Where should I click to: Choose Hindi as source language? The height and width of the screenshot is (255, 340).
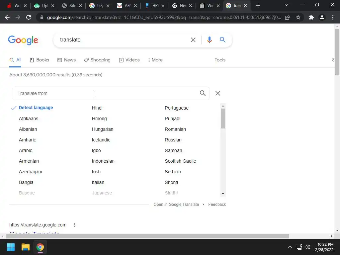97,108
